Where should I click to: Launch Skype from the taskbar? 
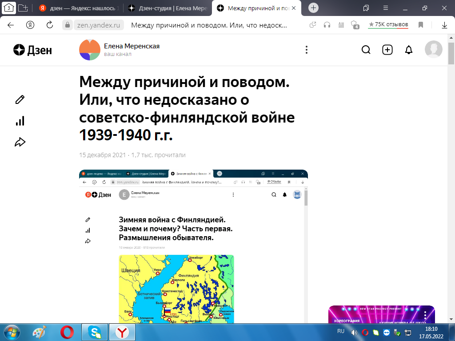[x=94, y=332]
